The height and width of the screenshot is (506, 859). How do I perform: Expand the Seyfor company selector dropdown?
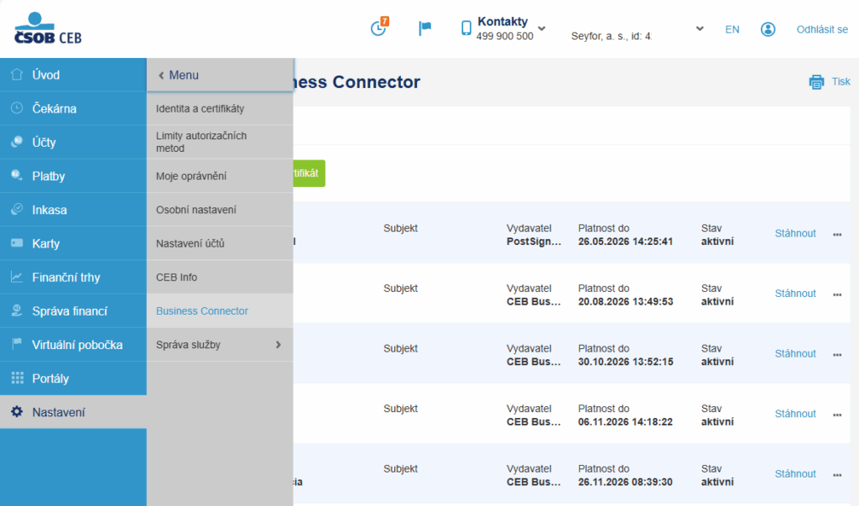coord(700,29)
